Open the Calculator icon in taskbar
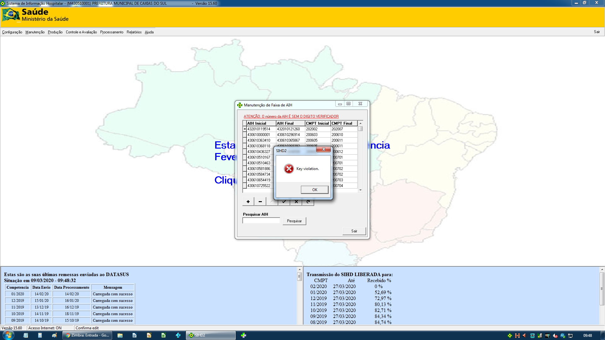The width and height of the screenshot is (605, 340). 40,336
